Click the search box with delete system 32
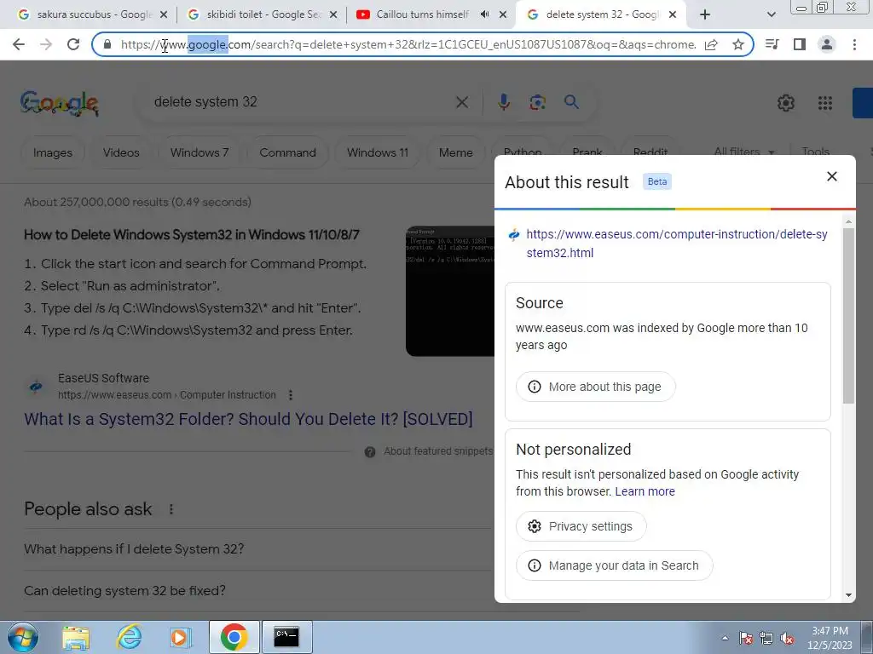This screenshot has width=873, height=654. (301, 102)
